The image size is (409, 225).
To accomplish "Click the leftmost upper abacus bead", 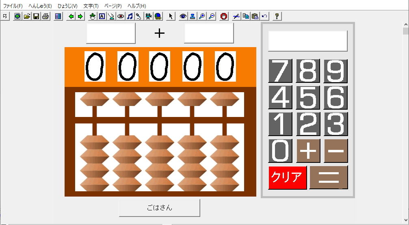I will (95, 99).
